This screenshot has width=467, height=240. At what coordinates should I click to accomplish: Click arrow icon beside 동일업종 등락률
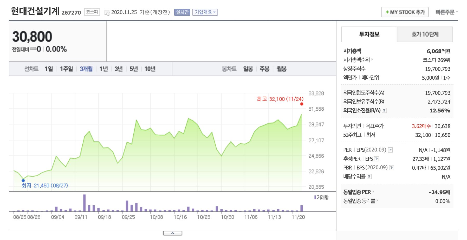coord(377,200)
